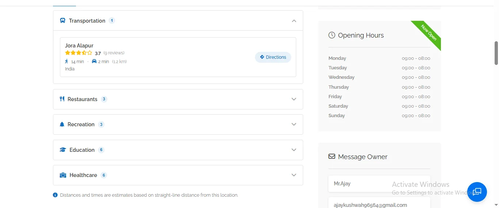Image resolution: width=499 pixels, height=208 pixels.
Task: Click the Restaurants fork and knife icon
Action: pyautogui.click(x=62, y=99)
